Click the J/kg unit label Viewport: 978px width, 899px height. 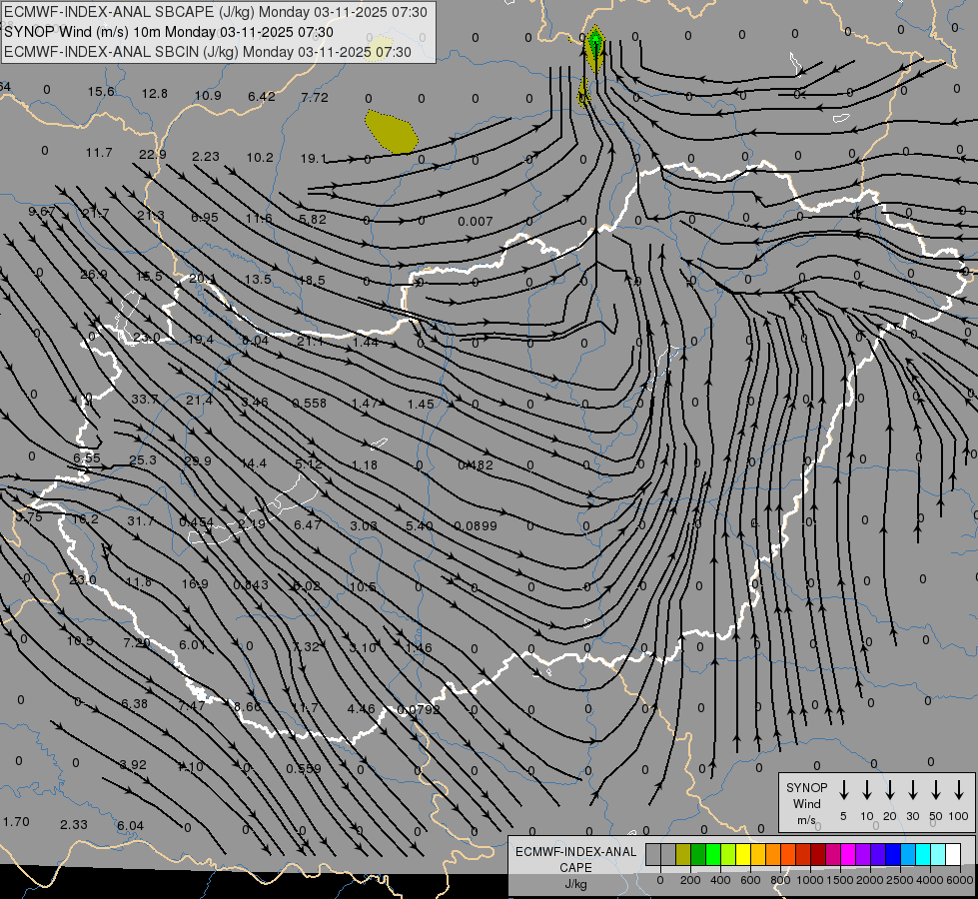pos(575,884)
